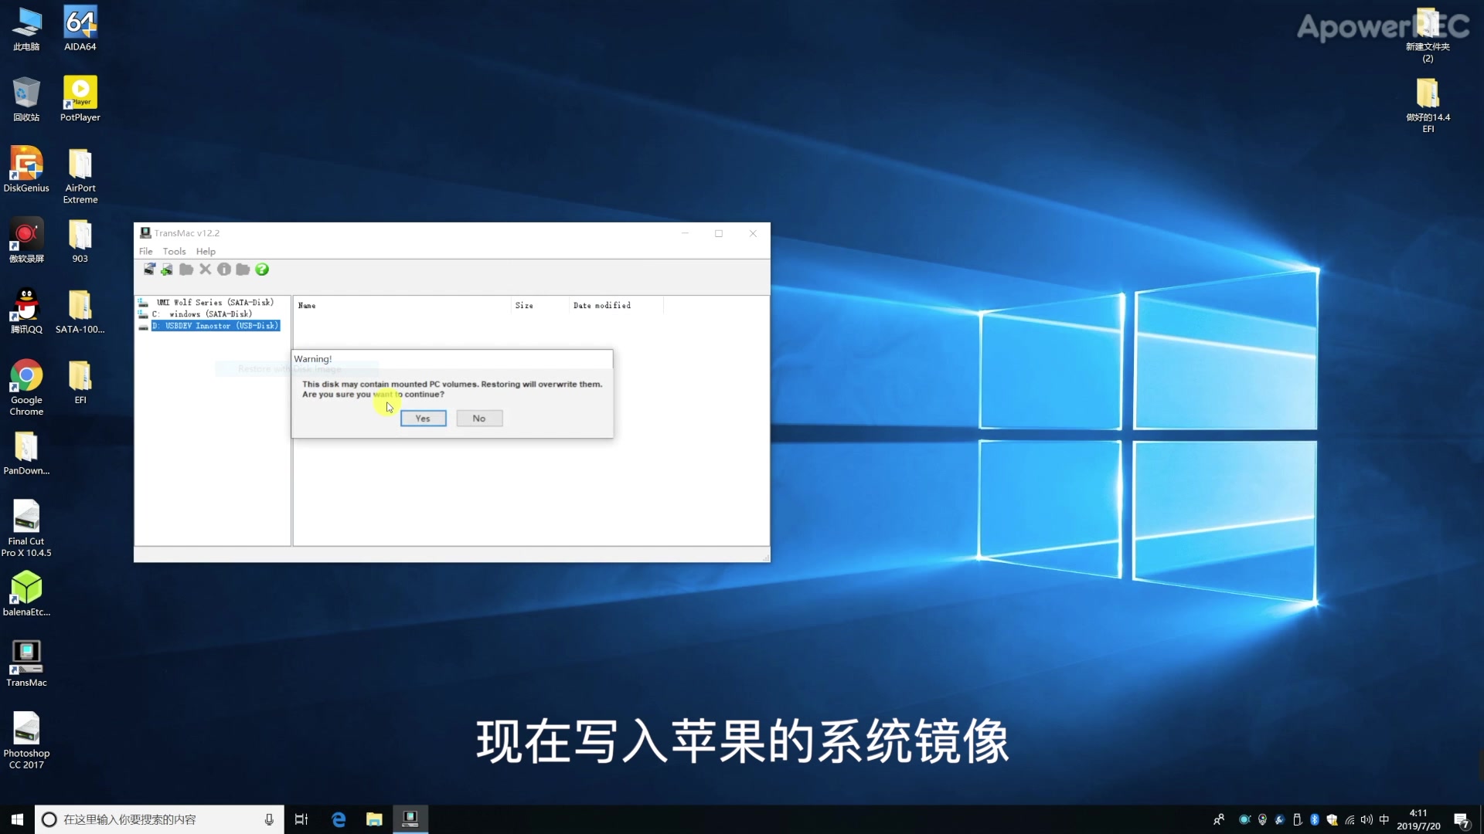Toggle Wi-Fi via the network tray icon

[1350, 819]
